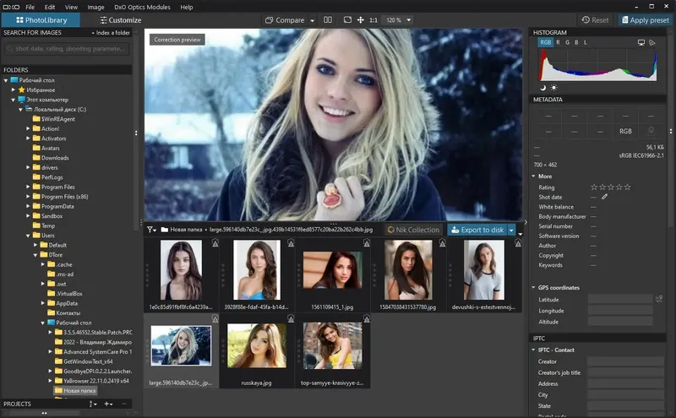
Task: Open the Edit menu
Action: pos(50,7)
